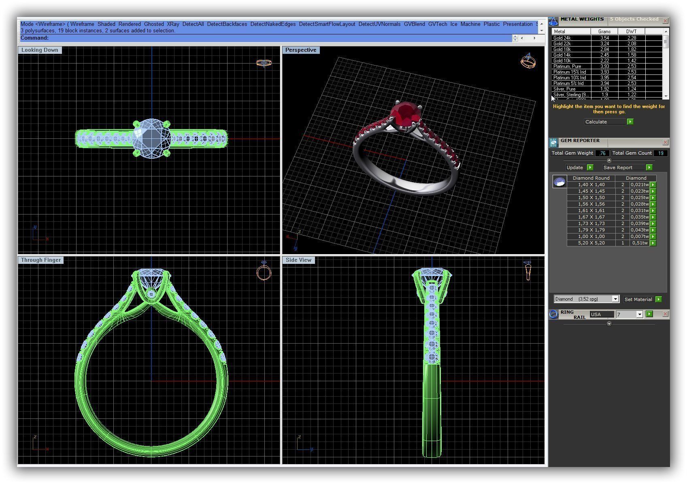
Task: Click the Gem Reporter panel icon
Action: (553, 142)
